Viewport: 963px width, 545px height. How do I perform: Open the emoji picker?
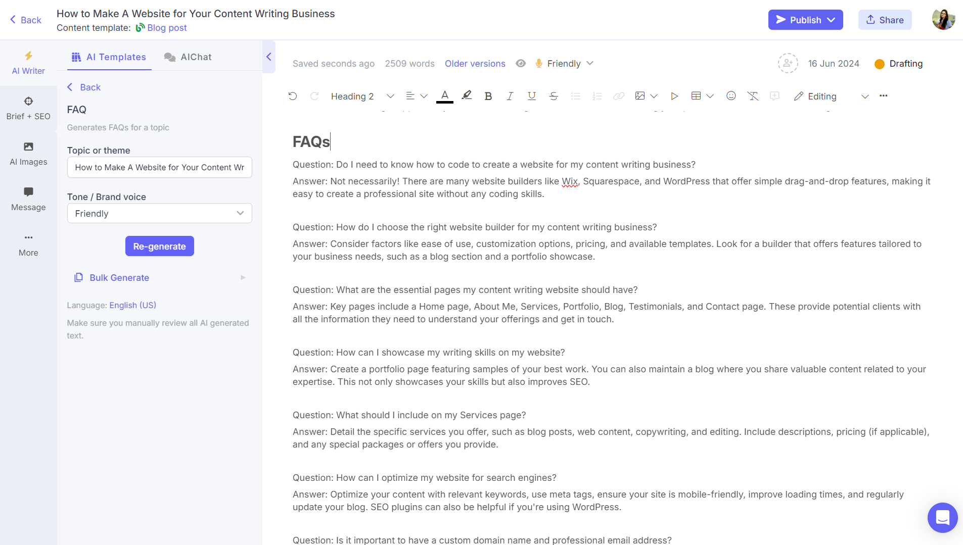[731, 95]
